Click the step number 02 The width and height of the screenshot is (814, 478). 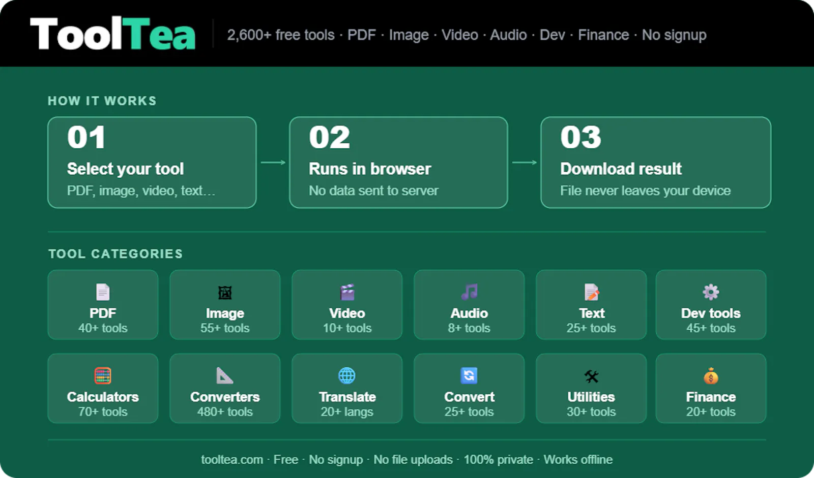pos(329,138)
